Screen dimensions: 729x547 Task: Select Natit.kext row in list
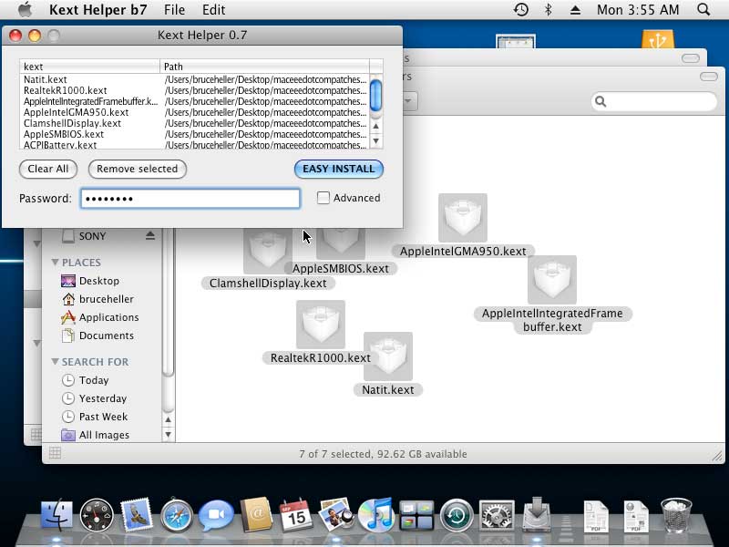194,79
